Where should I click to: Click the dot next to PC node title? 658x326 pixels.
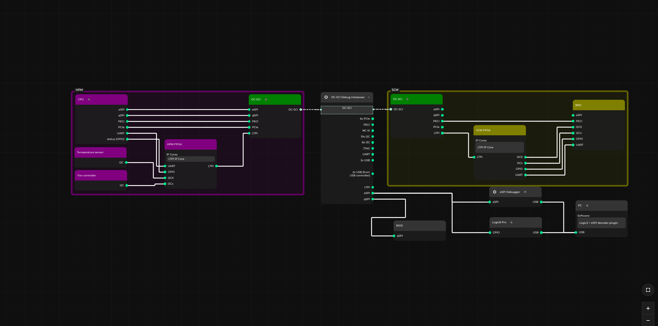tap(587, 206)
